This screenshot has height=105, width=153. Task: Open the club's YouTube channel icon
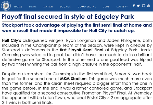(x=149, y=6)
